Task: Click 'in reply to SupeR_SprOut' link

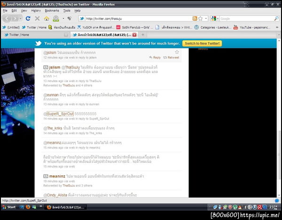Action: tap(92, 119)
